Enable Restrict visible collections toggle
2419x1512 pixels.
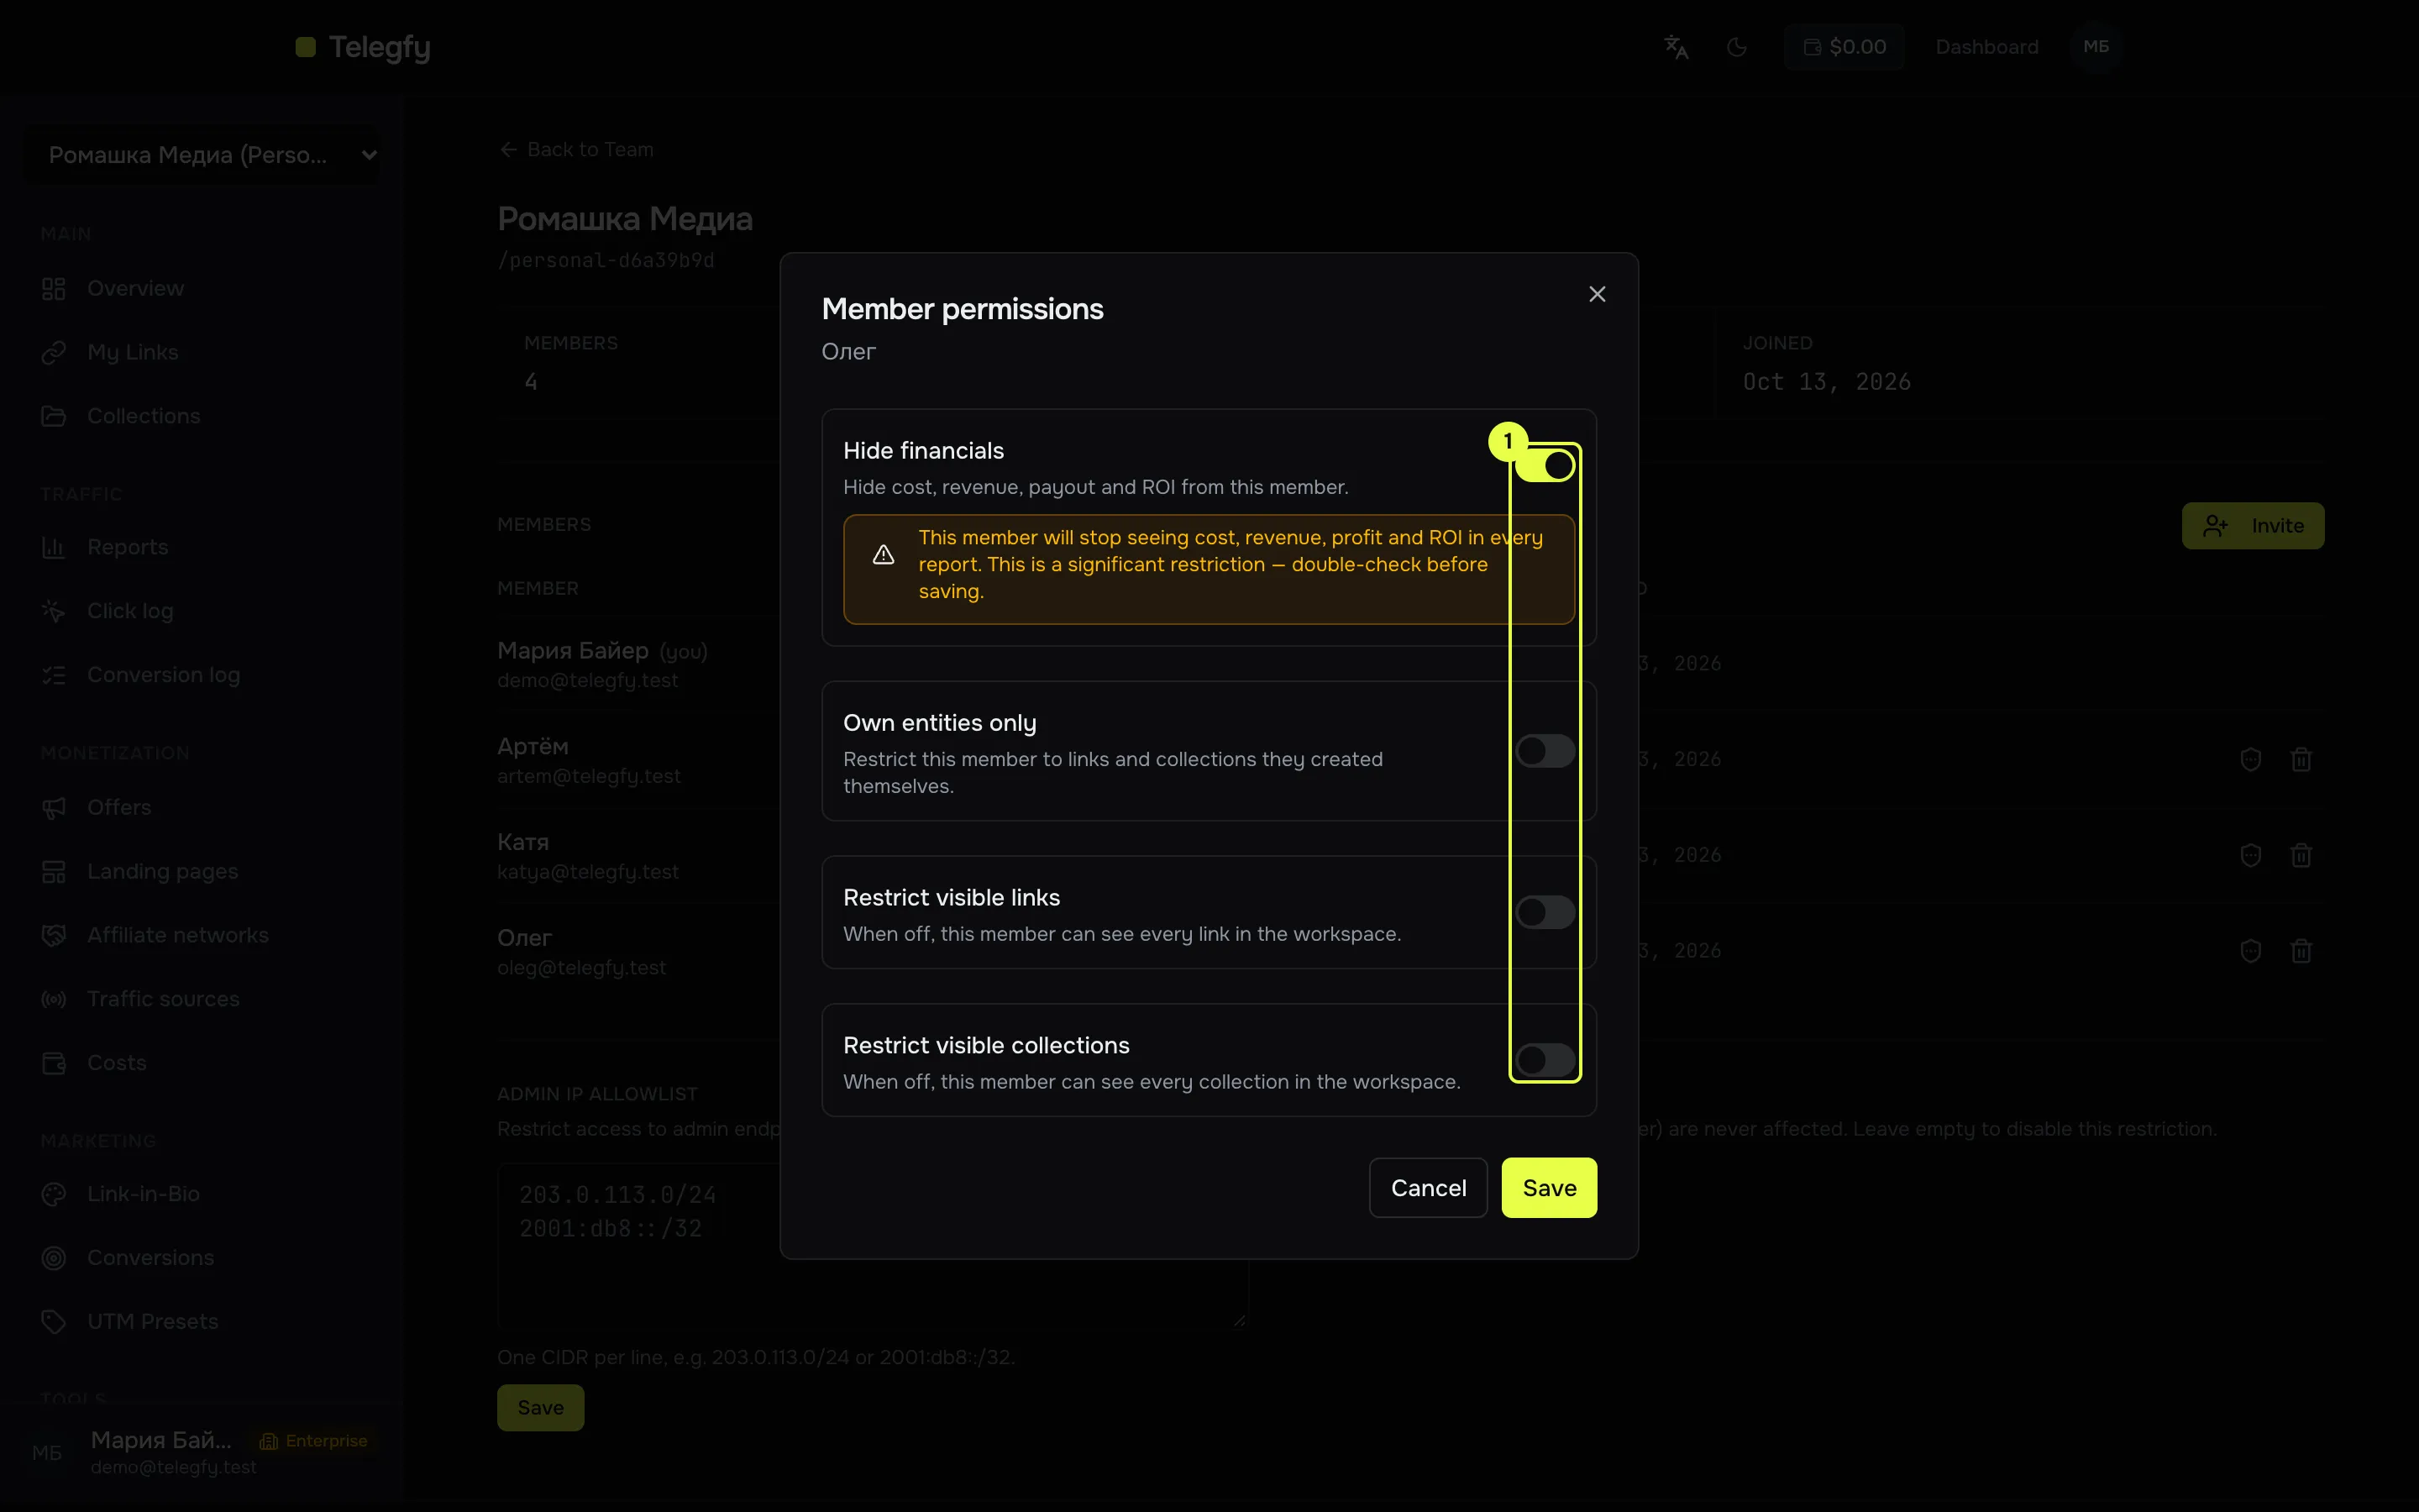1545,1060
